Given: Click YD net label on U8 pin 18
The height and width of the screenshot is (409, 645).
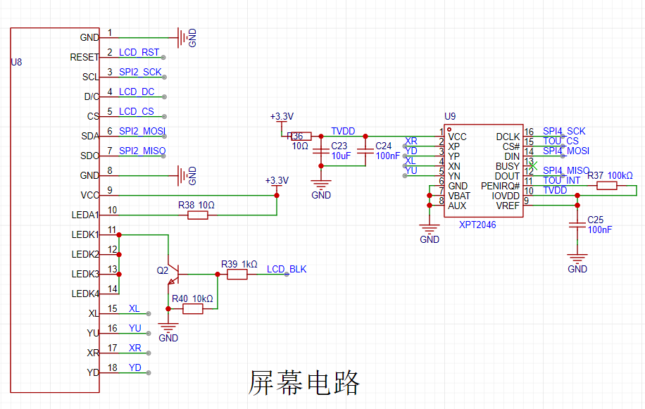Looking at the screenshot, I should 135,368.
